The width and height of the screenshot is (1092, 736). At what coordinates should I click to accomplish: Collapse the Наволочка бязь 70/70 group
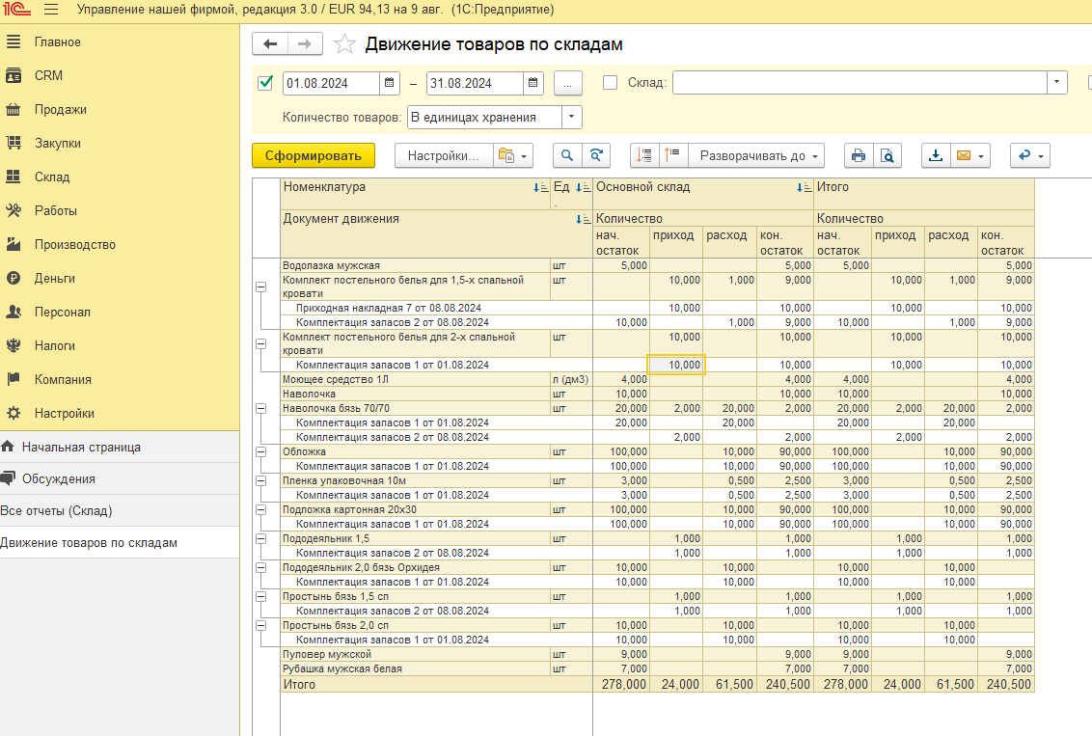pos(261,409)
